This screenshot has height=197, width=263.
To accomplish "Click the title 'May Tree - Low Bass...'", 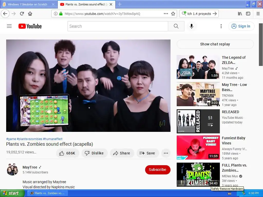I will 234,87.
